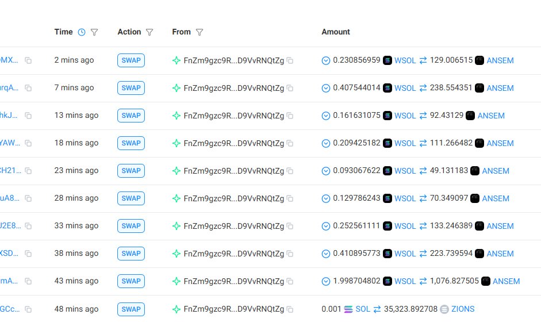Copy From address in 43 mins ago row
541x322 pixels.
pos(290,281)
